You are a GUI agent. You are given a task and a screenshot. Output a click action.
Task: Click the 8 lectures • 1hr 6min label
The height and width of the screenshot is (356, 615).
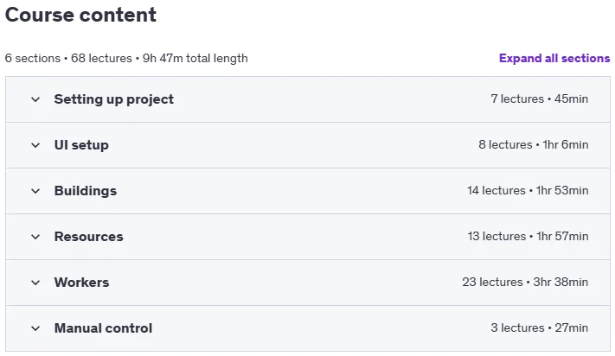pyautogui.click(x=534, y=145)
